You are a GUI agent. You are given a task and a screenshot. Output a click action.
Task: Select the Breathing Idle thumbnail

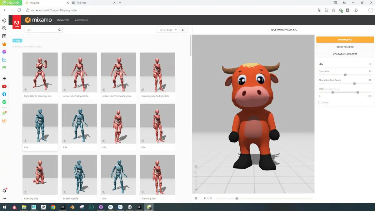tap(79, 175)
